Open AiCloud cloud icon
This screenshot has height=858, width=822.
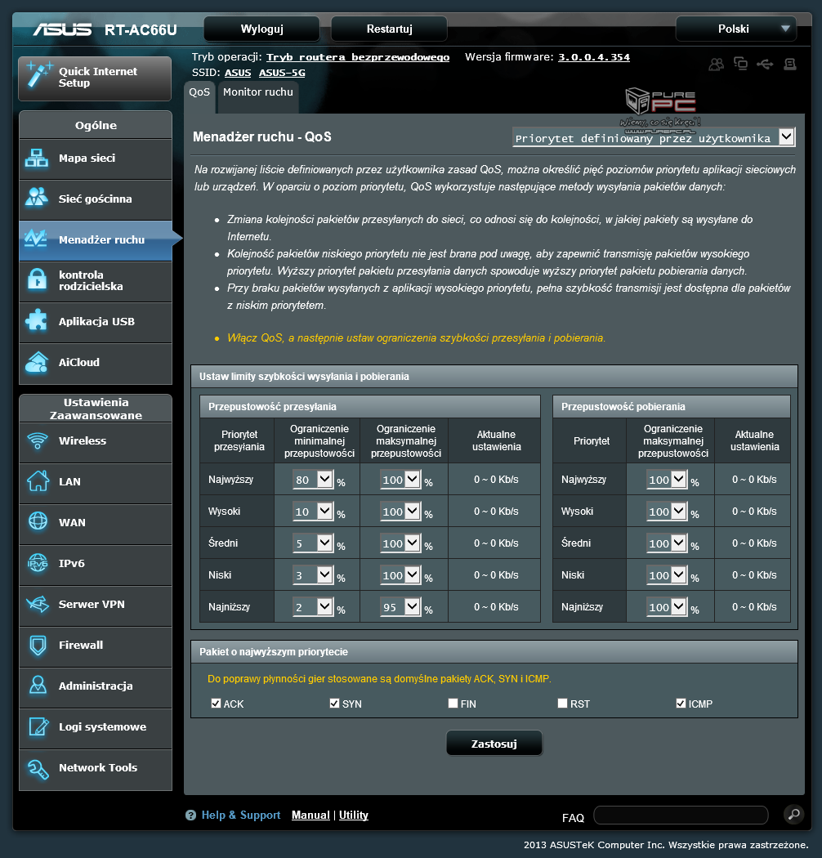(x=37, y=362)
